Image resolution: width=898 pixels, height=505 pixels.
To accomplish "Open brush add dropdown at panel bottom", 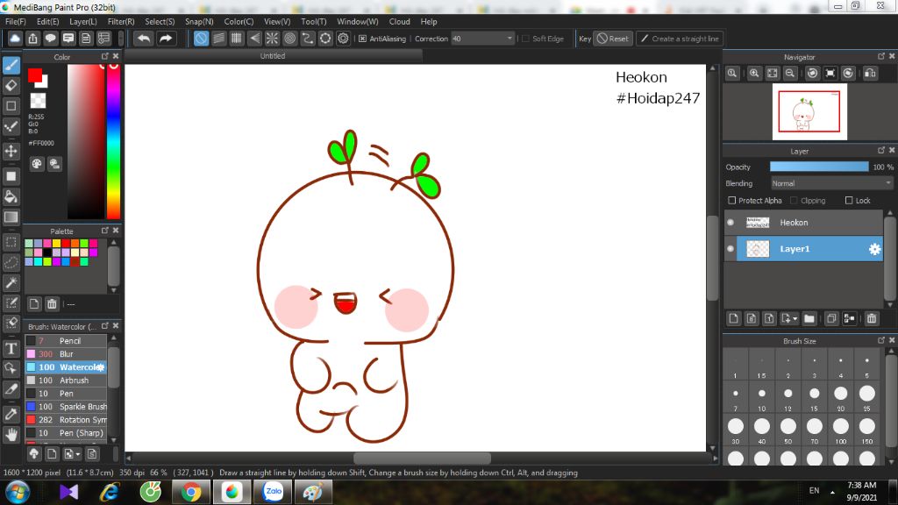I will coord(78,455).
